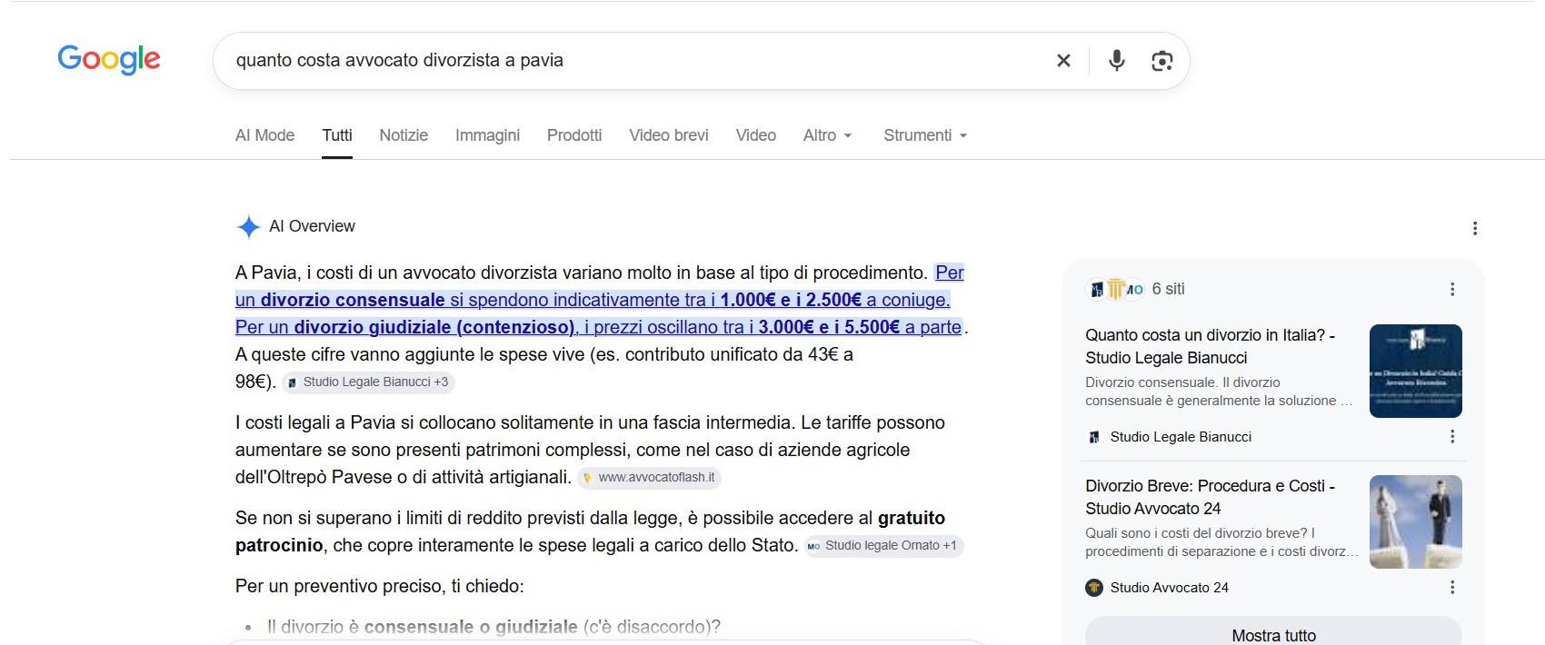Expand the Altro dropdown

(x=828, y=135)
